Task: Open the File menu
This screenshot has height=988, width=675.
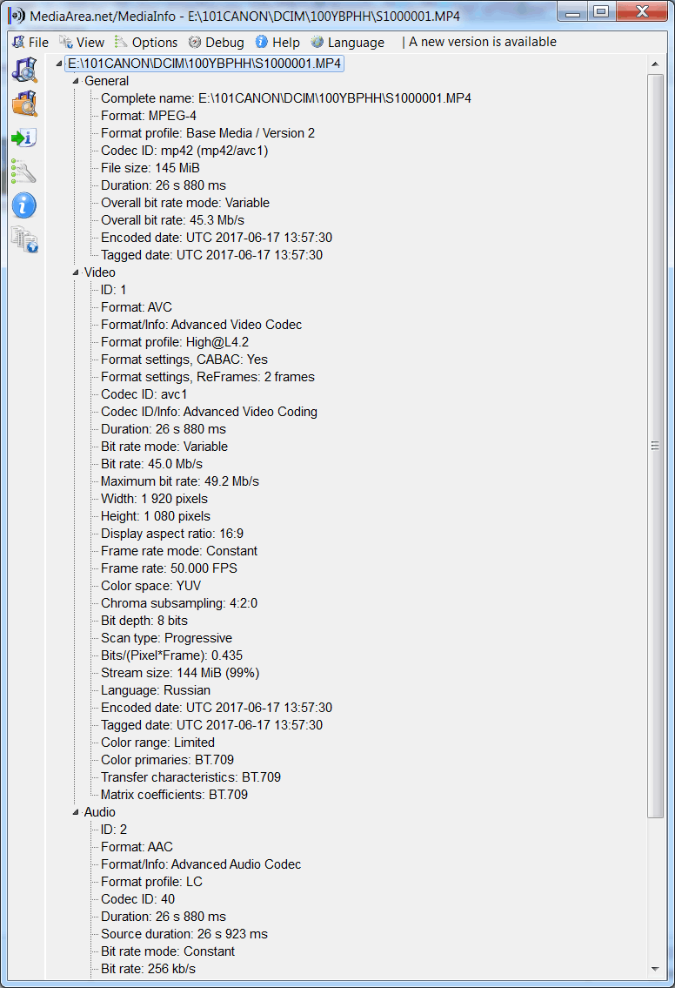Action: tap(30, 42)
